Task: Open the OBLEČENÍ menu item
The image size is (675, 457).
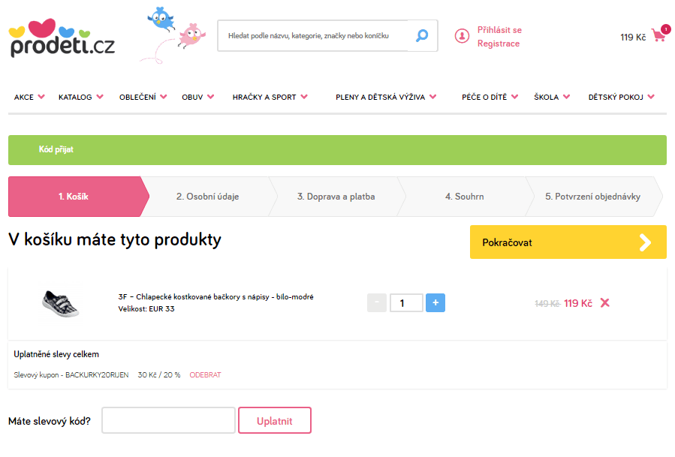Action: 137,98
